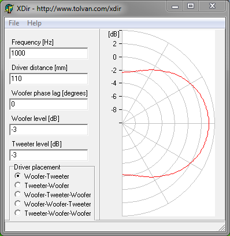
Task: Click the Woofer level [dB] input field
Action: pyautogui.click(x=49, y=130)
